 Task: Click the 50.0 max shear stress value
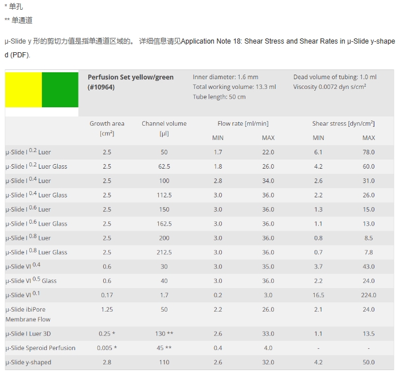pos(369,362)
